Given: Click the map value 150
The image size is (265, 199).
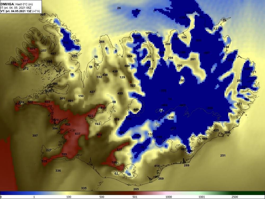Looking at the screenshot, I should pos(81,96).
